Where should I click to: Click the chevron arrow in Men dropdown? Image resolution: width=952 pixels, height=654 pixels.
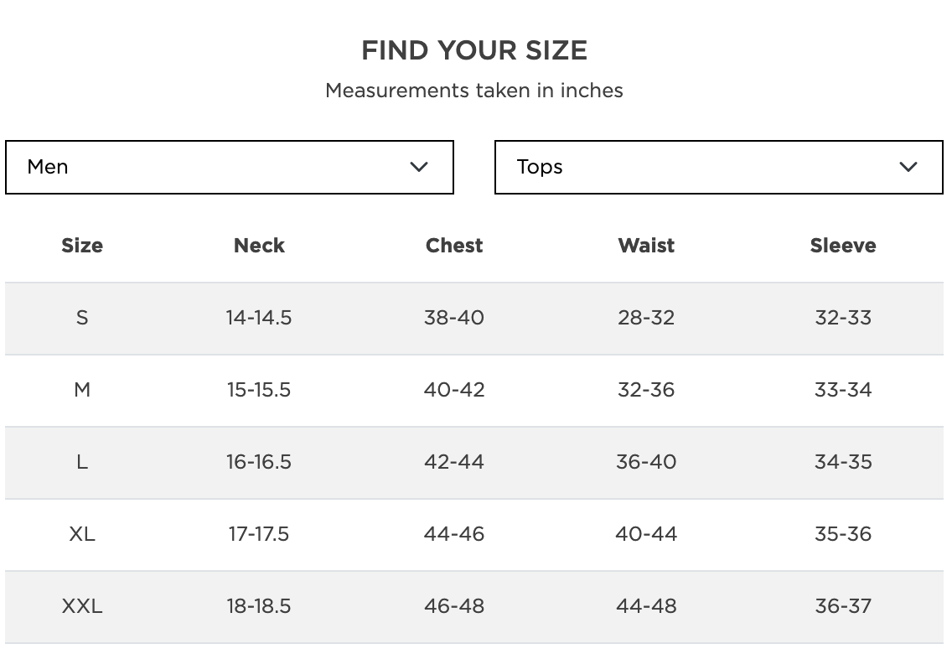[x=419, y=167]
